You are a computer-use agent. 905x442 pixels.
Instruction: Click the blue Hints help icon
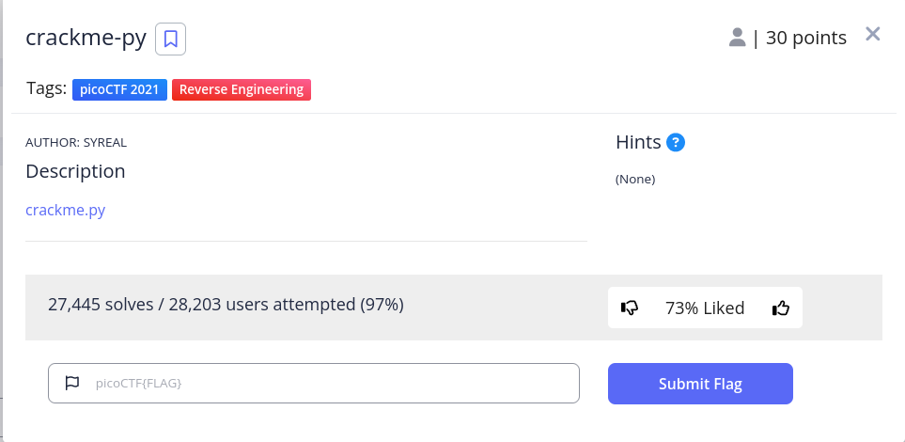tap(676, 142)
